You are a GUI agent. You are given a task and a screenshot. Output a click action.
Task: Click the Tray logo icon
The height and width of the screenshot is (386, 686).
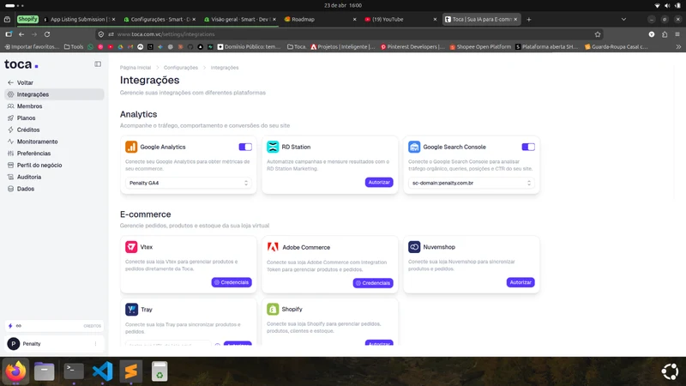131,310
